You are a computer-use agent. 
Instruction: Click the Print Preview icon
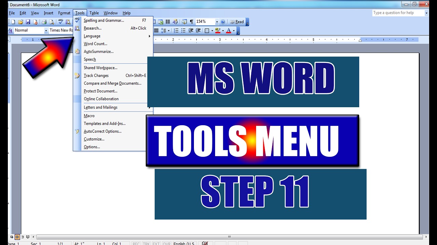[x=52, y=22]
